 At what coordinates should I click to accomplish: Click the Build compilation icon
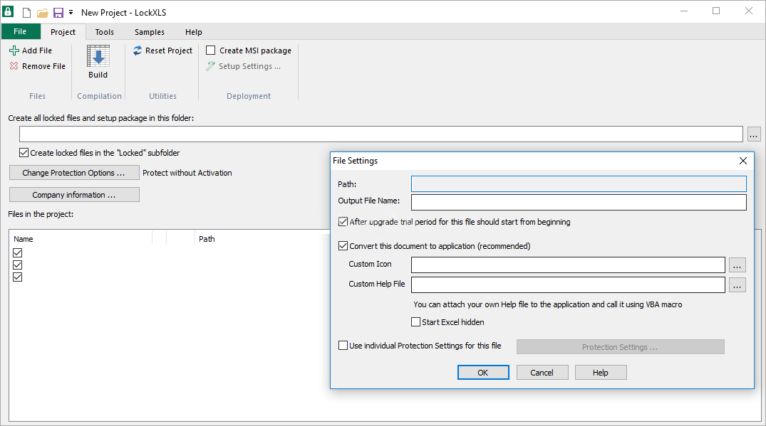[x=98, y=61]
